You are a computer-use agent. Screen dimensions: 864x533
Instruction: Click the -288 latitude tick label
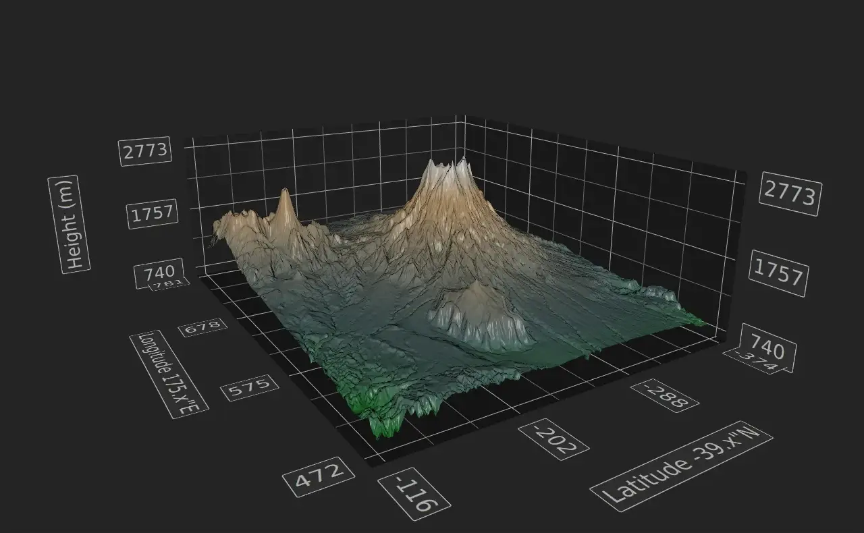click(x=664, y=395)
